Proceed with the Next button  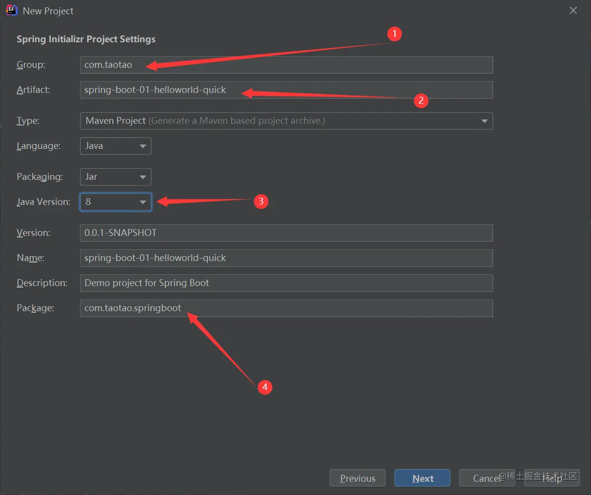coord(423,478)
